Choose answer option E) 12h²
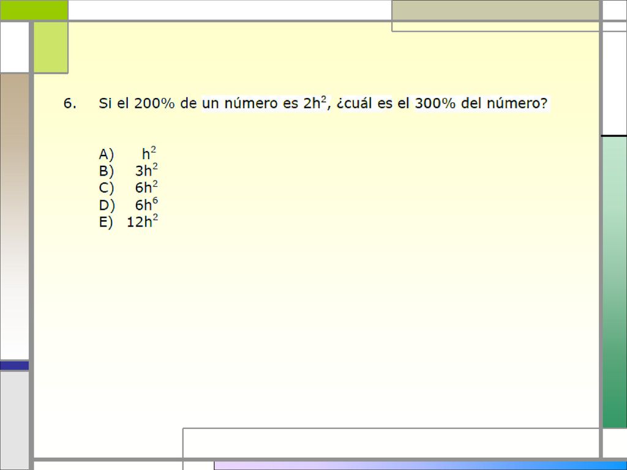 (x=128, y=222)
